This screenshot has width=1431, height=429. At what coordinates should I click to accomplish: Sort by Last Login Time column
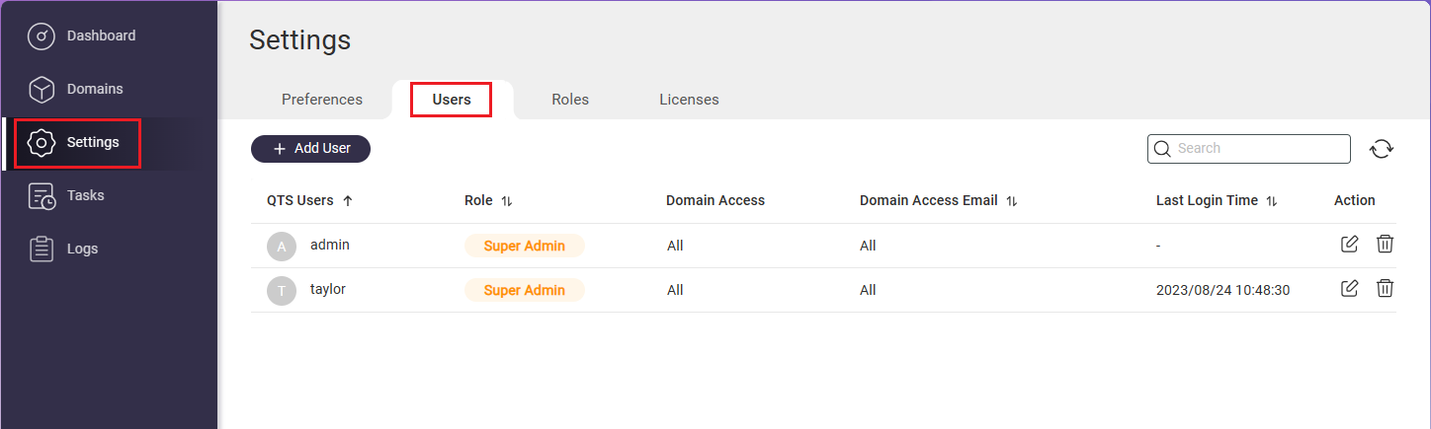pyautogui.click(x=1271, y=201)
